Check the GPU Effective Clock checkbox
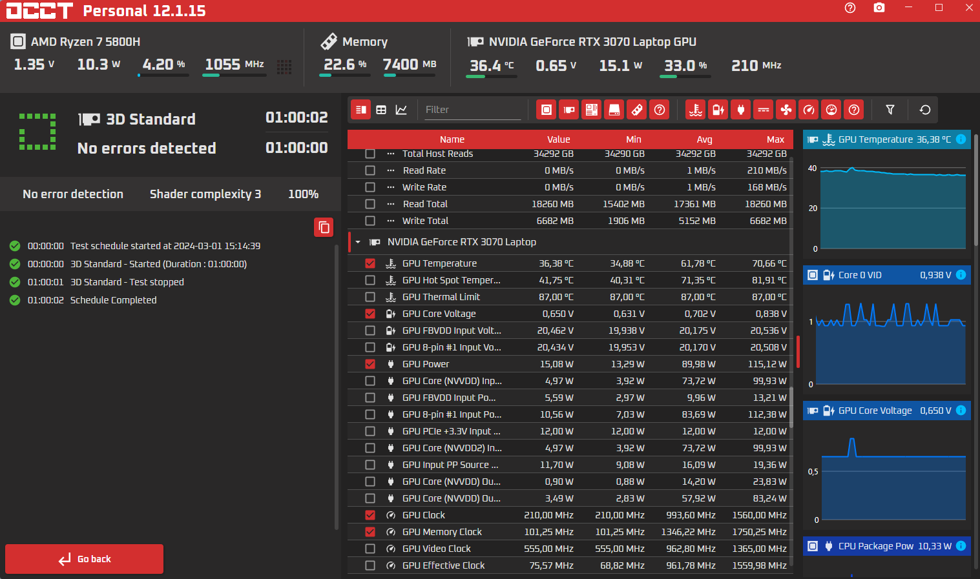Screen dimensions: 980x579 click(x=370, y=565)
